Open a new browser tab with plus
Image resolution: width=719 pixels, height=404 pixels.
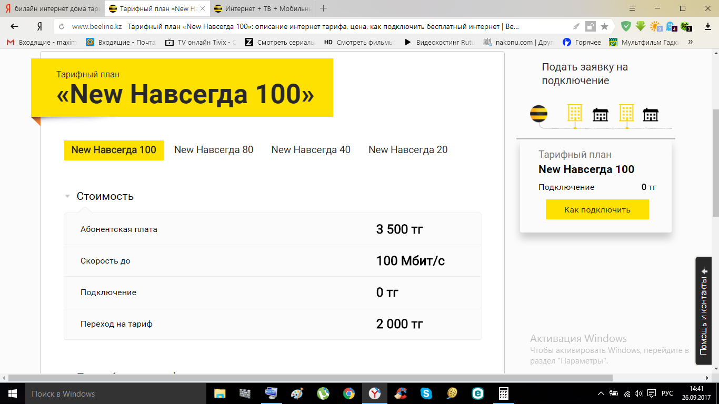pos(324,8)
